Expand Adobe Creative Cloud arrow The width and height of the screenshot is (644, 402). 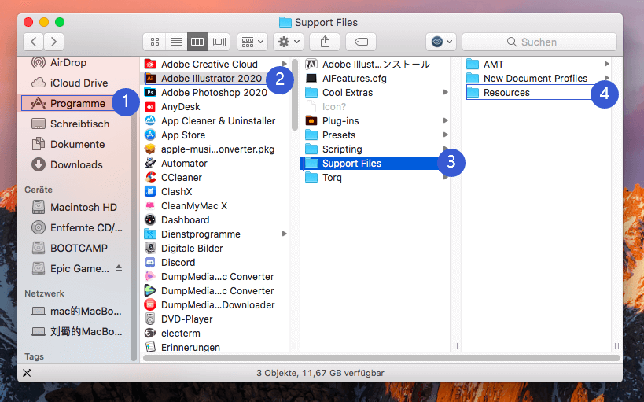[x=284, y=65]
